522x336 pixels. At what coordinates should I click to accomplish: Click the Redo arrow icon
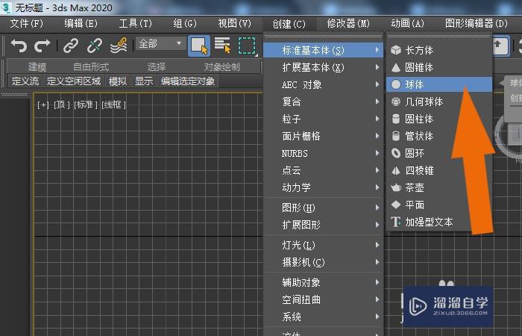(42, 46)
